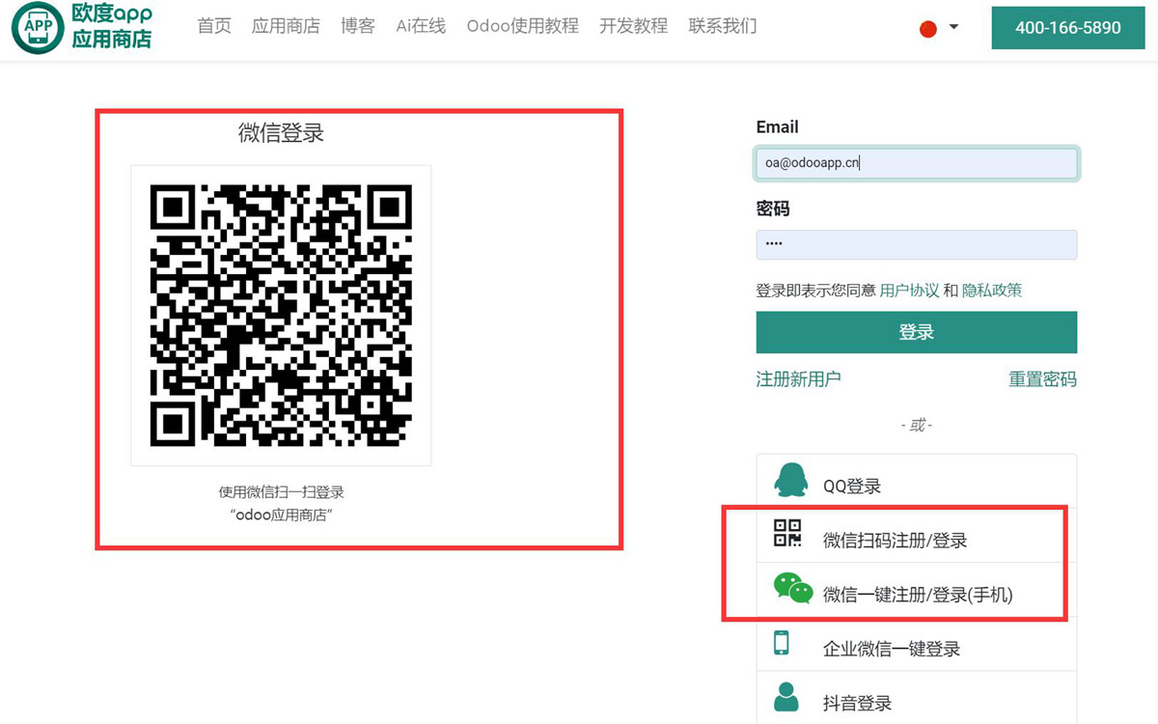Click the 微信登录 heading text
The height and width of the screenshot is (724, 1158).
[x=281, y=133]
